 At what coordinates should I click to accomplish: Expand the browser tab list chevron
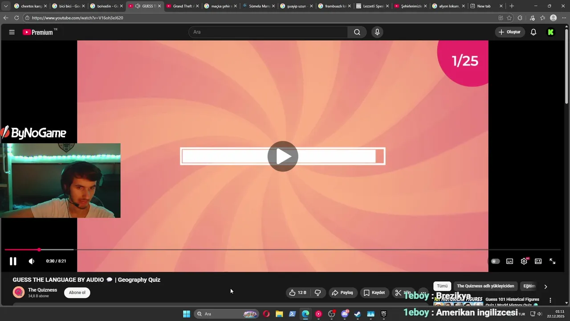coord(6,6)
